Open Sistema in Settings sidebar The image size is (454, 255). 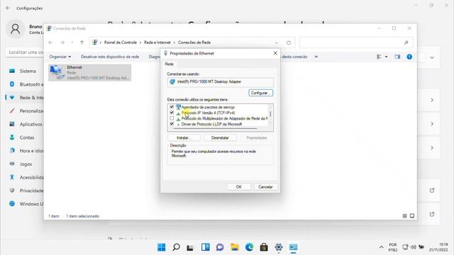pos(25,71)
